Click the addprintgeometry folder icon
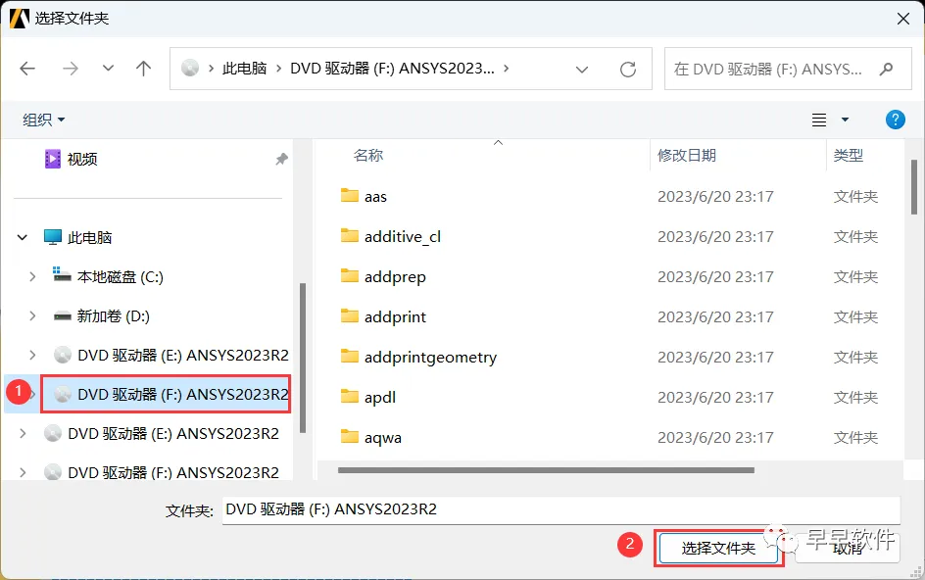The height and width of the screenshot is (580, 925). coord(350,356)
